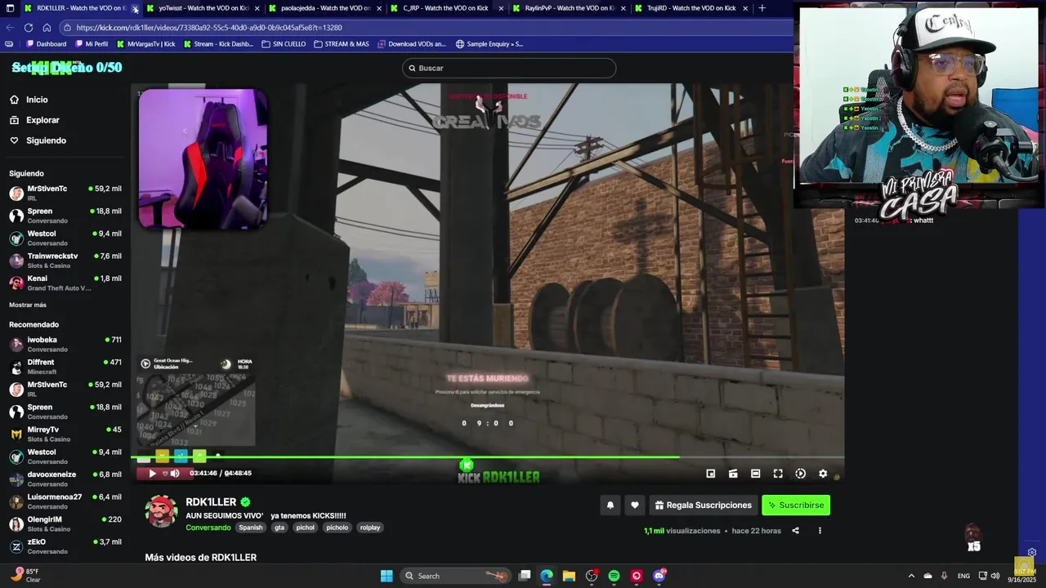This screenshot has width=1046, height=588.
Task: Open Windows Start menu
Action: point(387,576)
